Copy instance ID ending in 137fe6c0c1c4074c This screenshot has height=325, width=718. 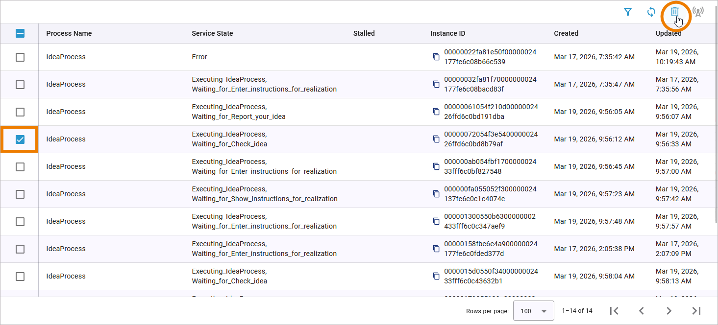436,194
